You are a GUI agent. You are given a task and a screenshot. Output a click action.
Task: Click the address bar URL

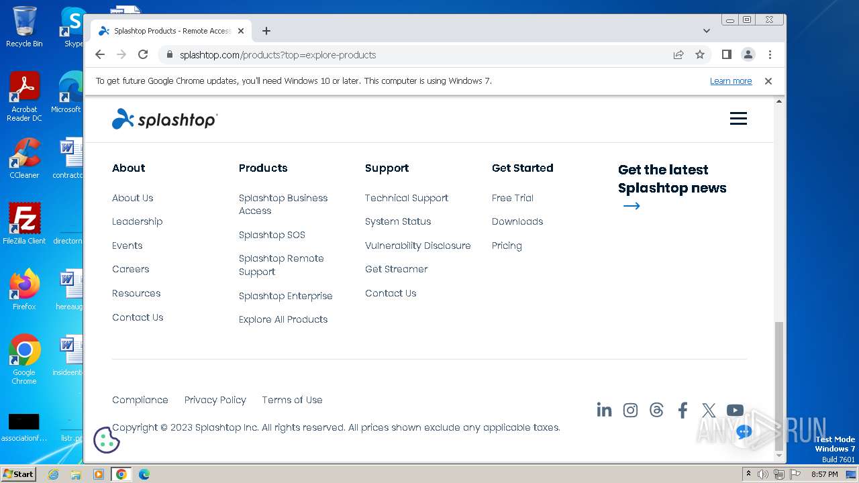(x=278, y=55)
